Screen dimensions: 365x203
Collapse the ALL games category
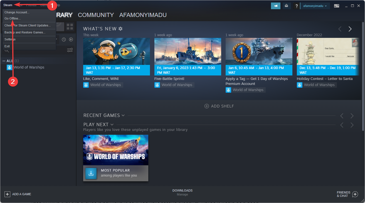tap(4, 61)
